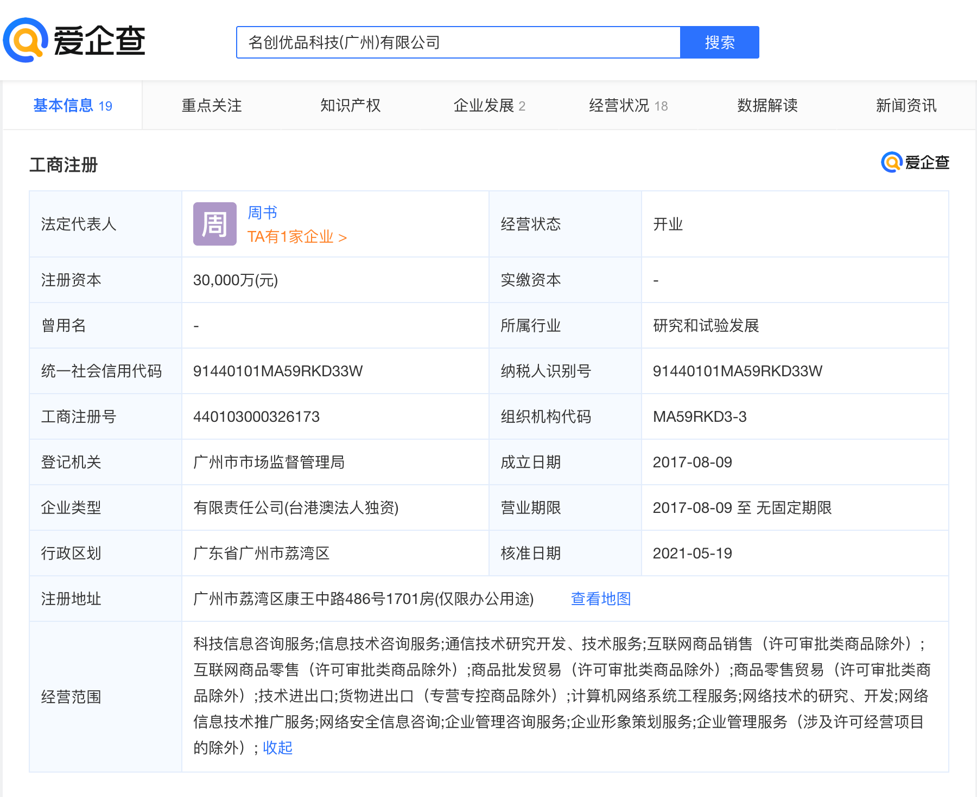Open the 经营状况 tab
This screenshot has height=797, width=977.
pos(629,106)
